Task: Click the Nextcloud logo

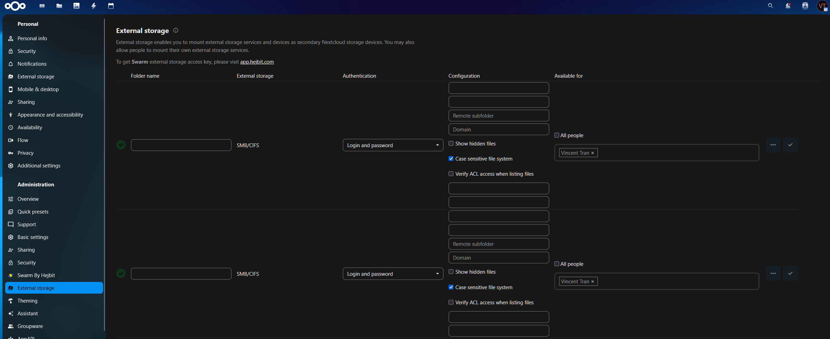Action: (x=16, y=6)
